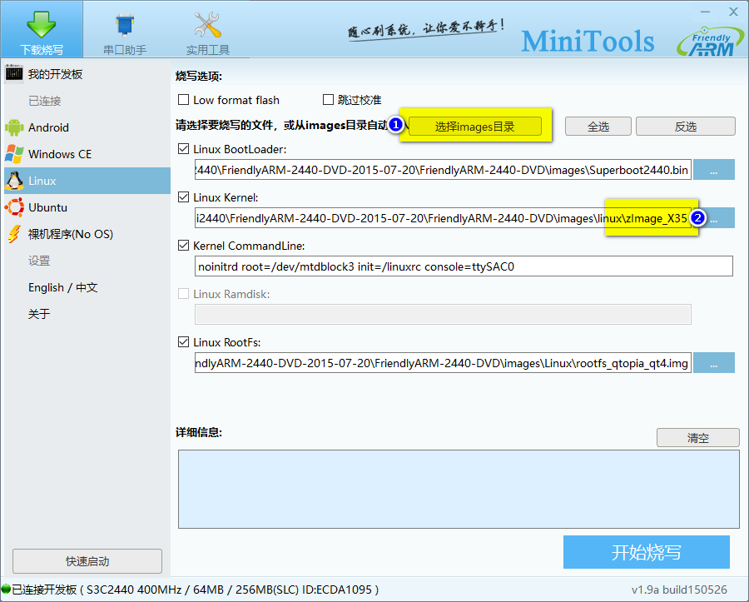
Task: Click the blue serial port connector icon
Action: tap(125, 25)
